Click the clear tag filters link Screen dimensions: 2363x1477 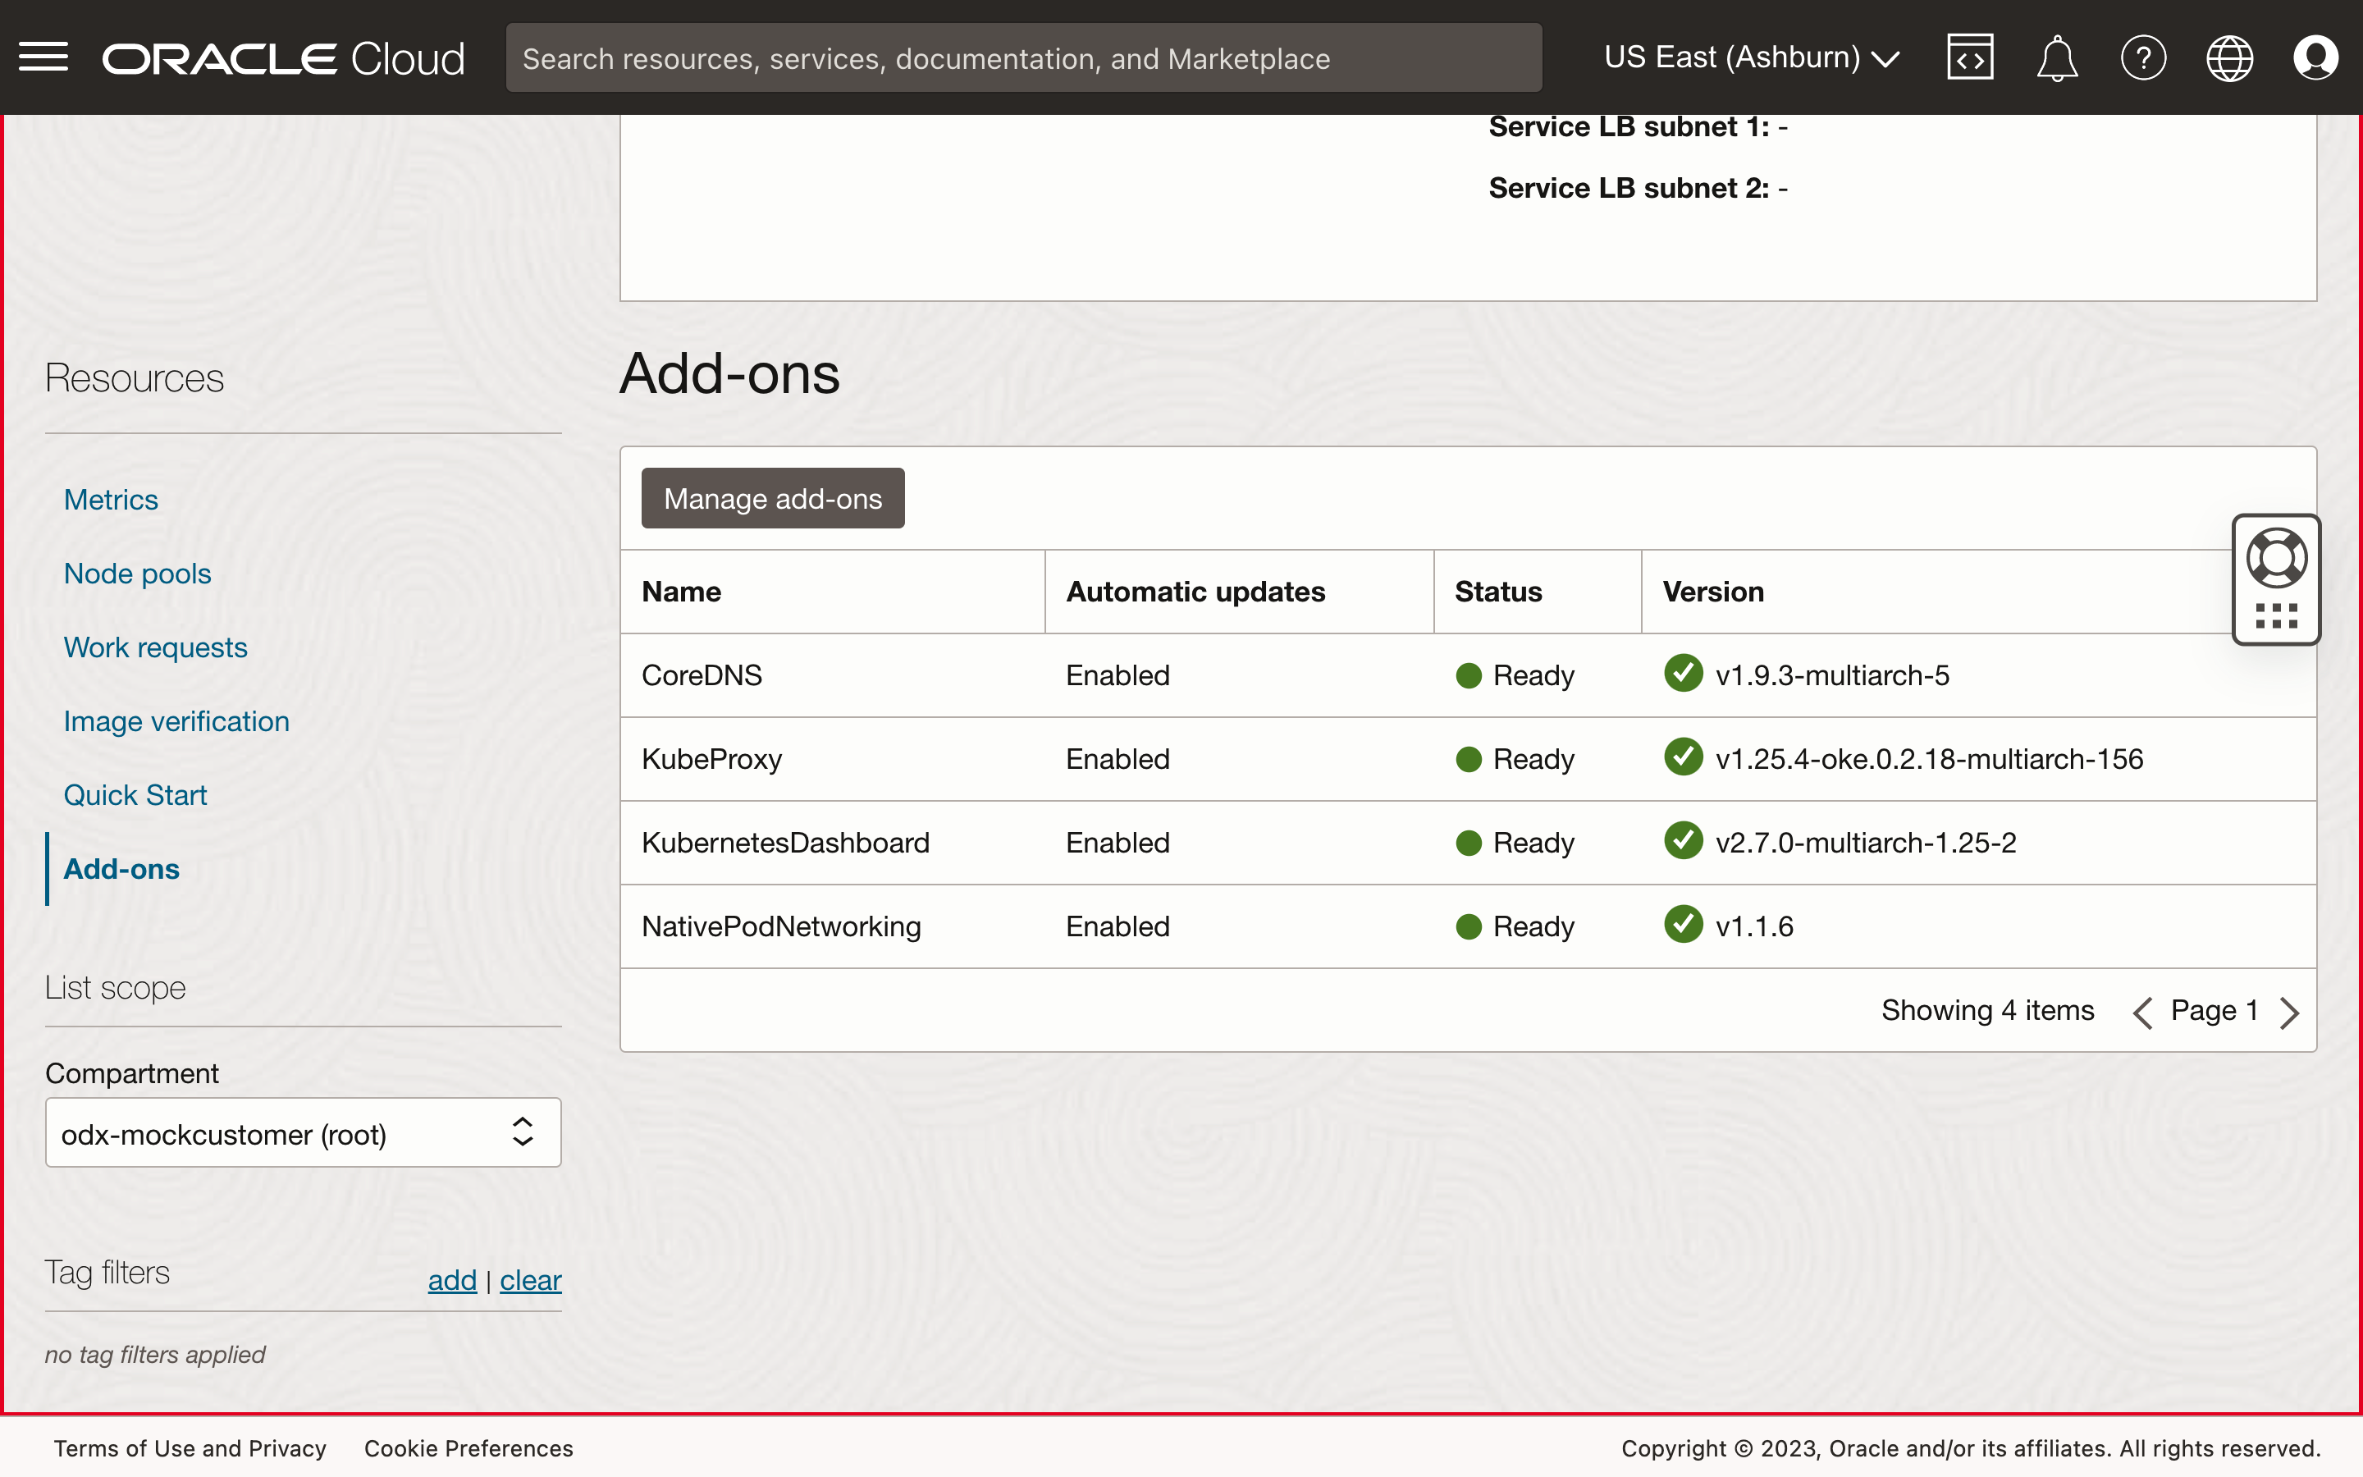coord(530,1280)
